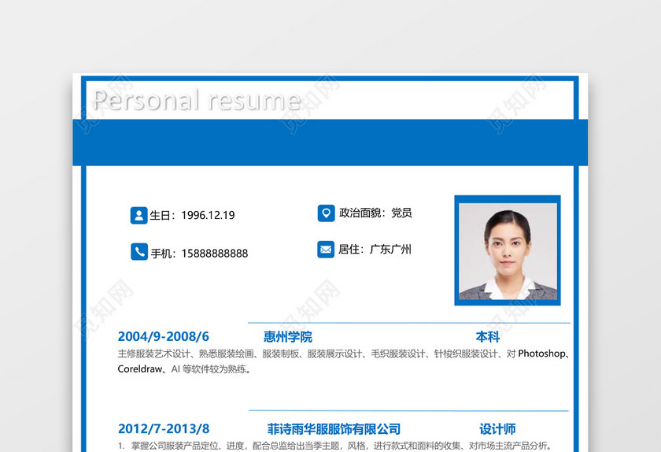The height and width of the screenshot is (452, 661).
Task: Click the date range '2004/9-2008/6'
Action: click(x=163, y=336)
